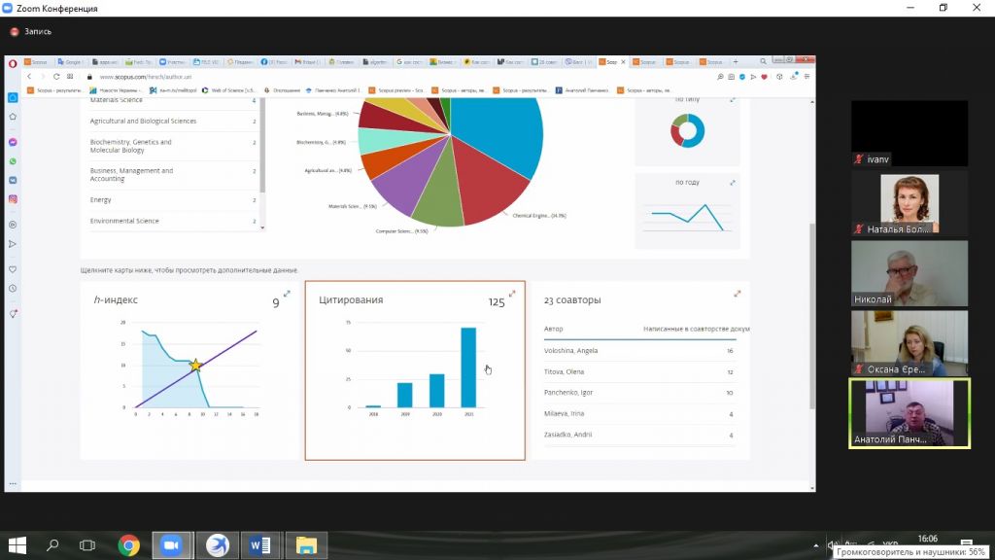Click the page vertical scrollbar thumb
The width and height of the screenshot is (995, 560).
tap(811, 316)
